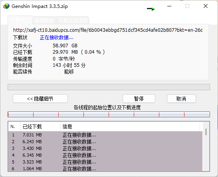The width and height of the screenshot is (218, 177).
Task: Click the N. column header
Action: [14, 126]
